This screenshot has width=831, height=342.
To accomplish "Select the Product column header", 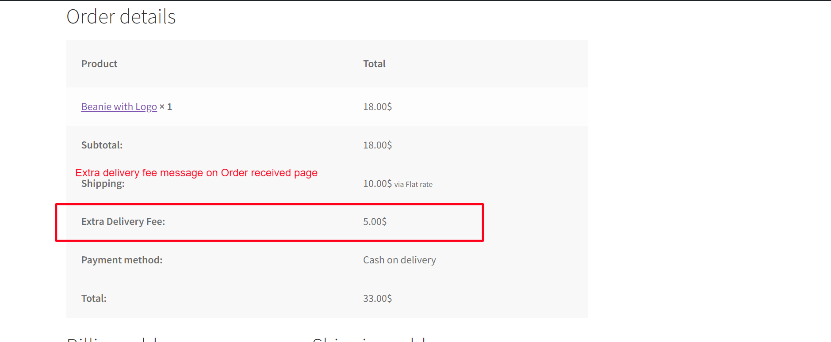I will tap(99, 64).
